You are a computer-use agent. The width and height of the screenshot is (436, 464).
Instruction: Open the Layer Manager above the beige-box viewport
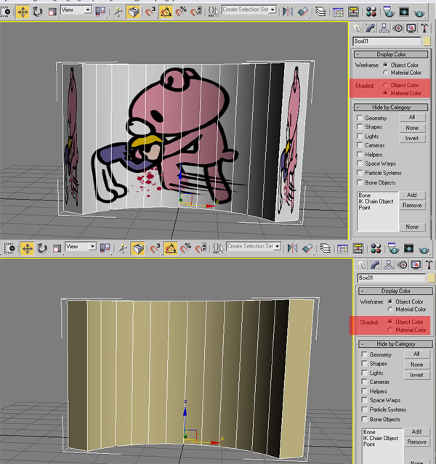(325, 248)
